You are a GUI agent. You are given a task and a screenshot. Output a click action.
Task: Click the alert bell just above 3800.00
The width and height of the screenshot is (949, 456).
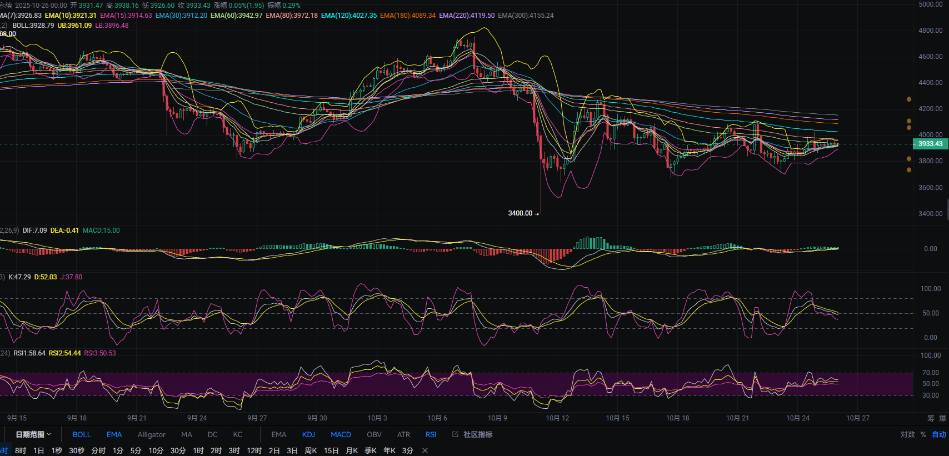(909, 159)
